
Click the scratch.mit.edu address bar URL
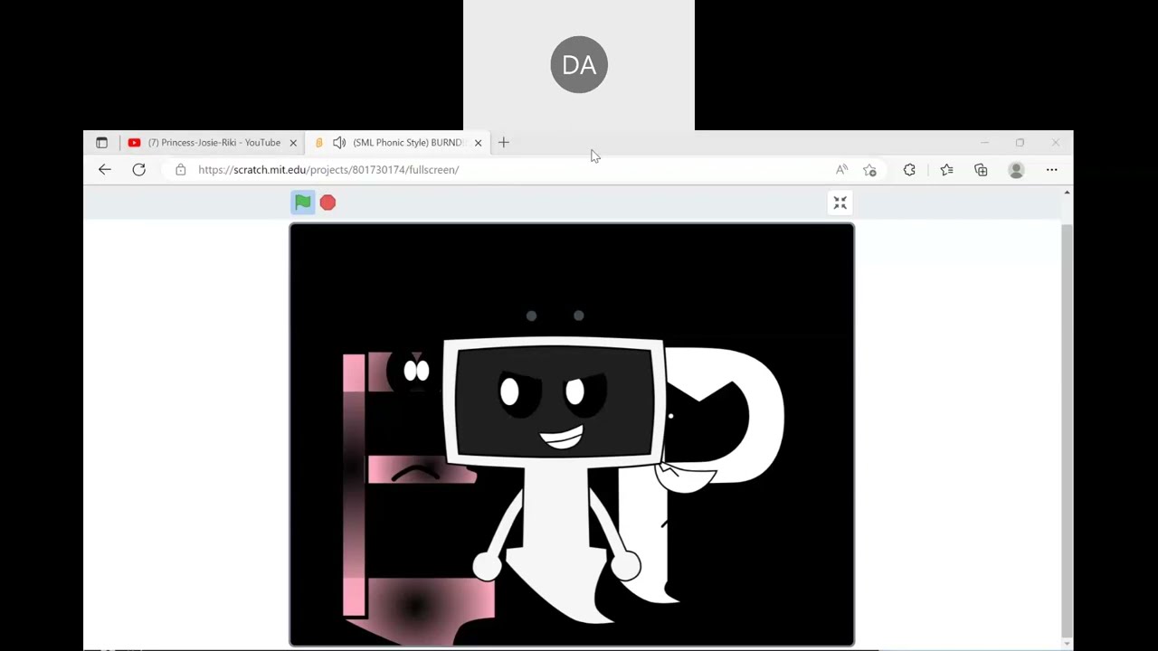pyautogui.click(x=328, y=170)
